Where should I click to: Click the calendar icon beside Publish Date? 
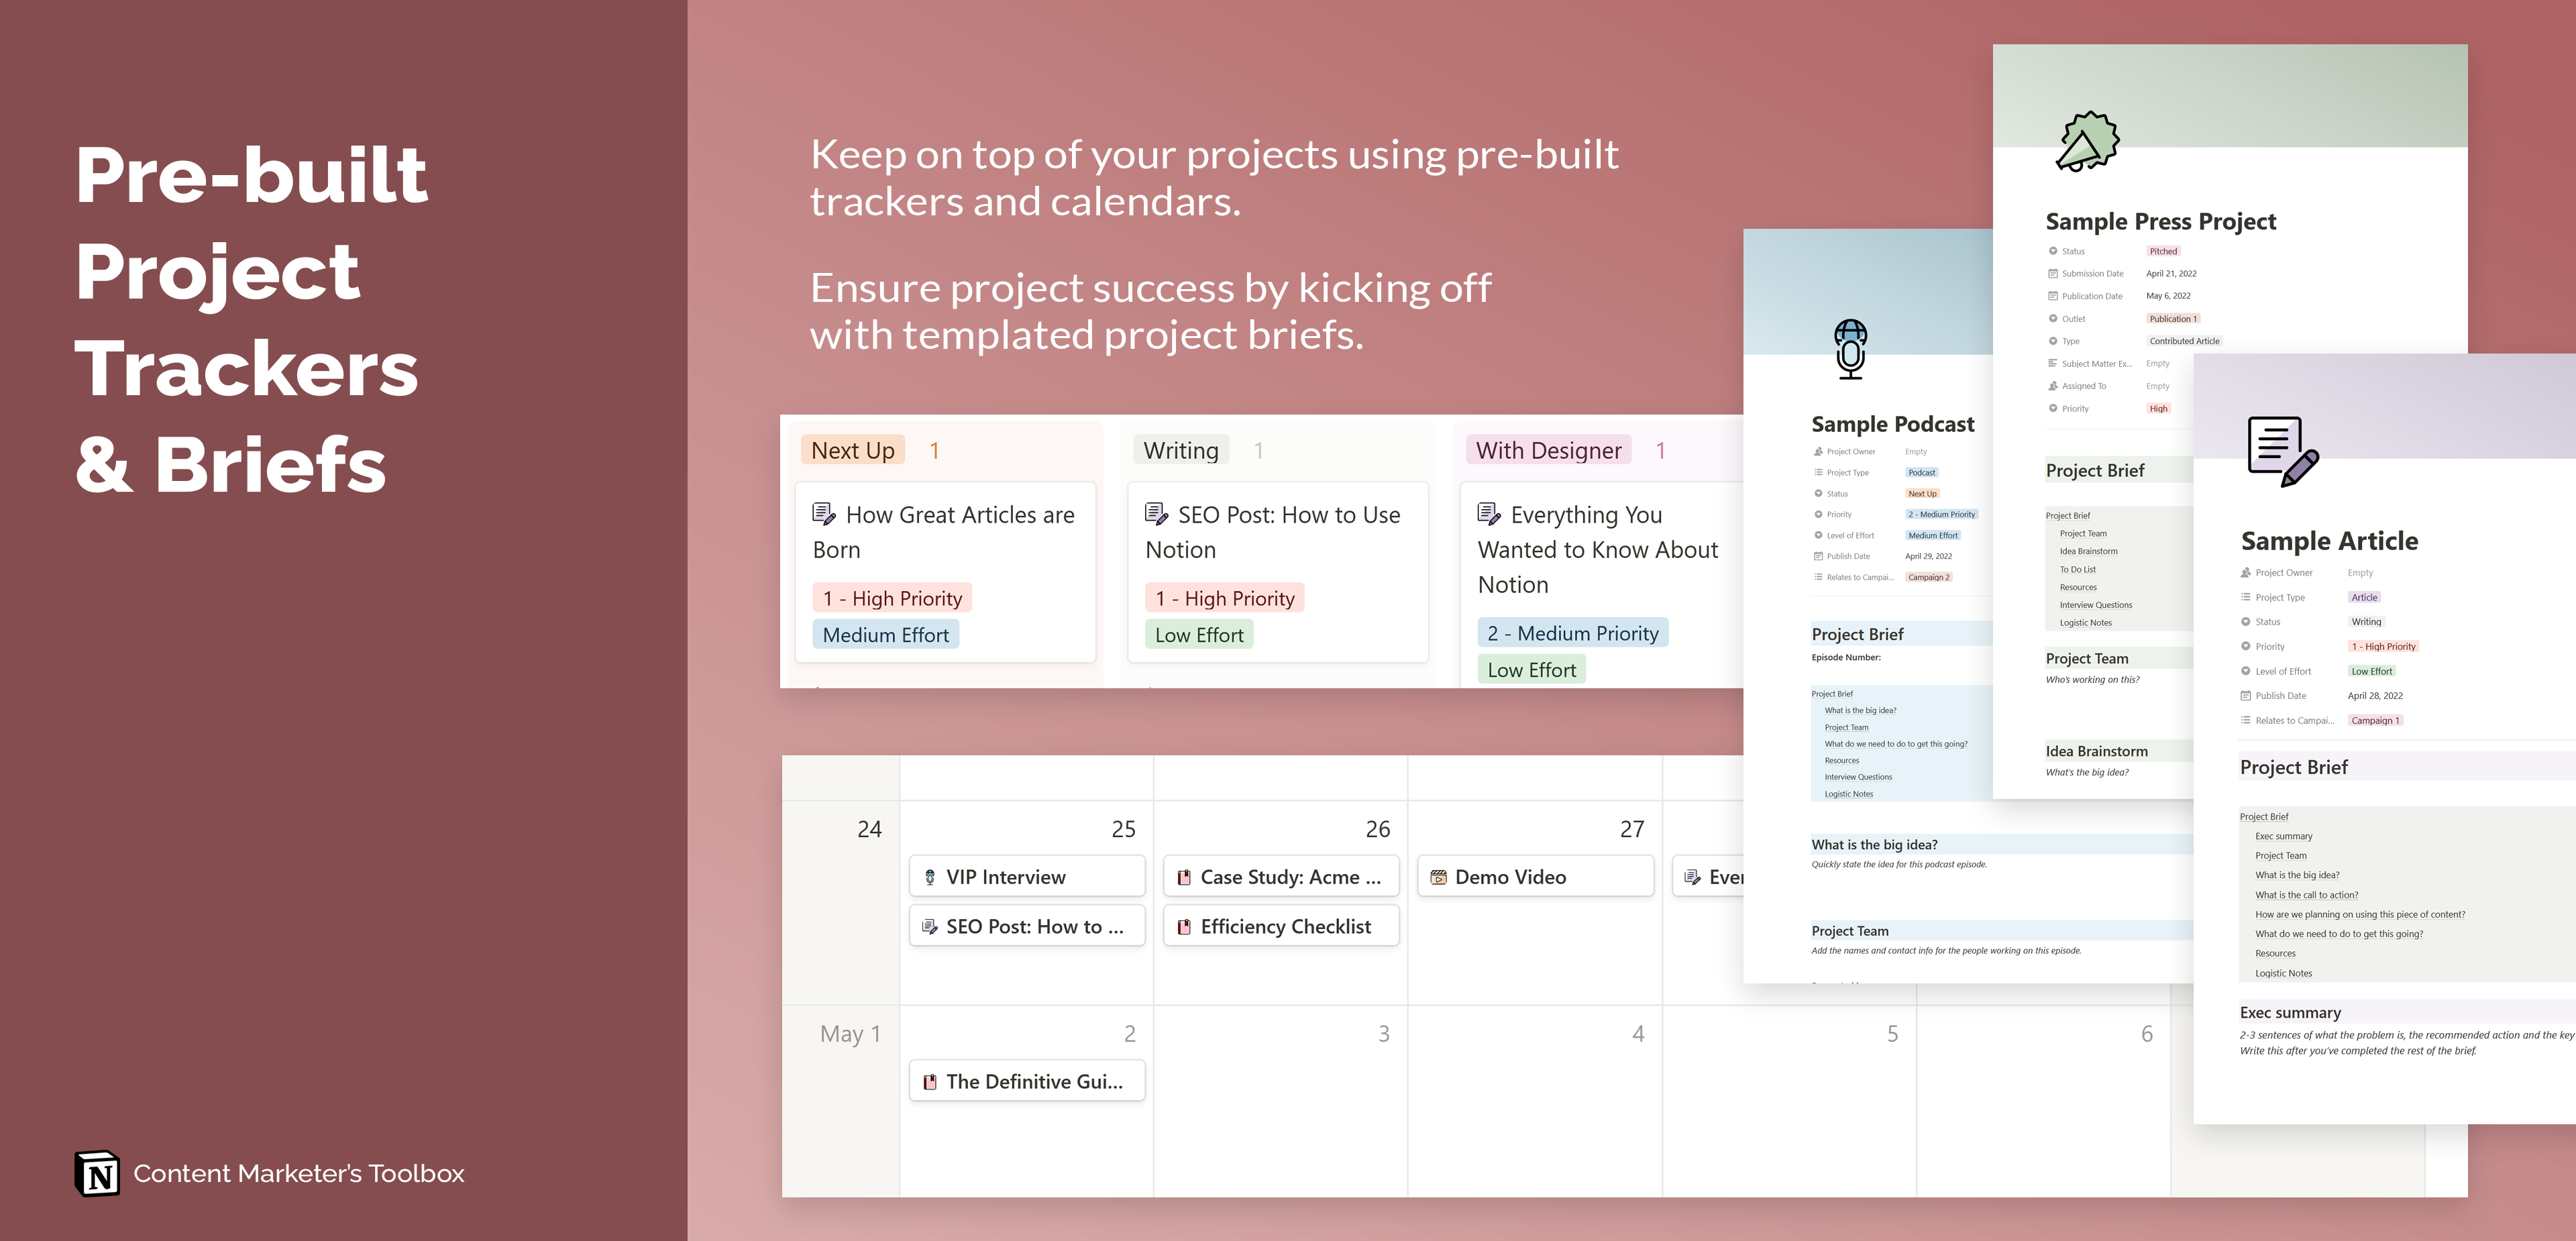(x=1817, y=556)
